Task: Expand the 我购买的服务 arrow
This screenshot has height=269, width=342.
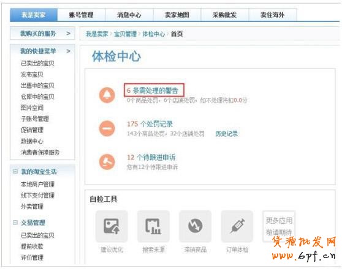Action: (68, 34)
